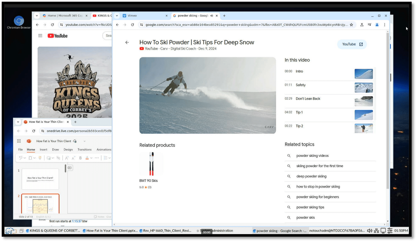Click the Chrome profile avatar icon
The image size is (417, 242).
pyautogui.click(x=377, y=25)
